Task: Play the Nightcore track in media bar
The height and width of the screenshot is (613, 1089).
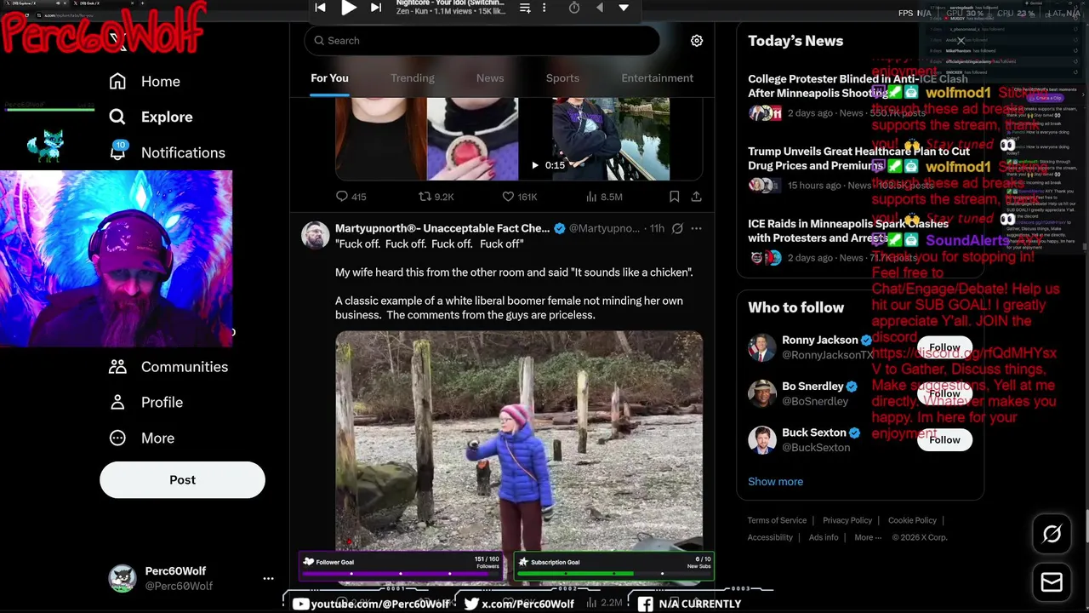Action: 348,8
